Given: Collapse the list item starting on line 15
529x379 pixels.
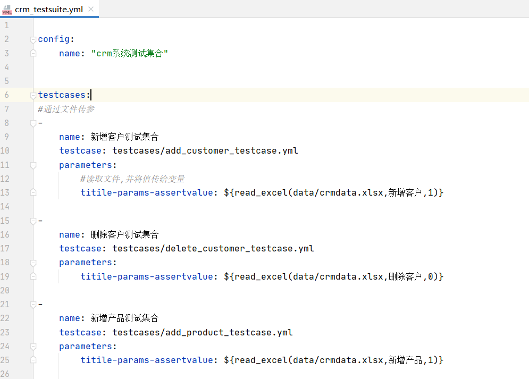Looking at the screenshot, I should click(x=33, y=221).
